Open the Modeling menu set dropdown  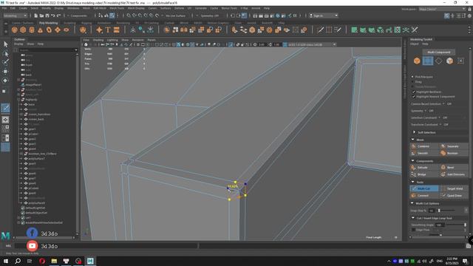[15, 16]
